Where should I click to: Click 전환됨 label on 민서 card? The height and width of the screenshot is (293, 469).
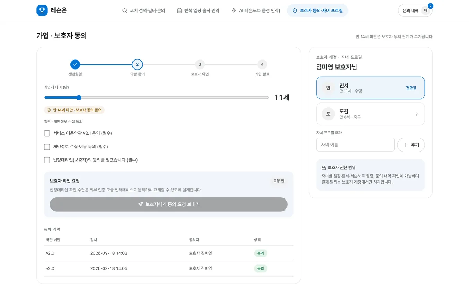[x=411, y=88]
